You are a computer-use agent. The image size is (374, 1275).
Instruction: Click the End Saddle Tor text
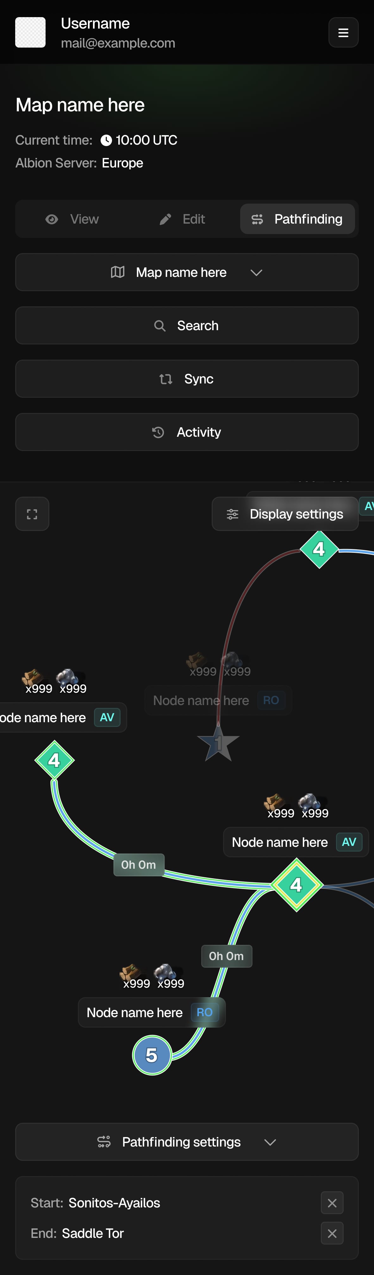pyautogui.click(x=77, y=1233)
